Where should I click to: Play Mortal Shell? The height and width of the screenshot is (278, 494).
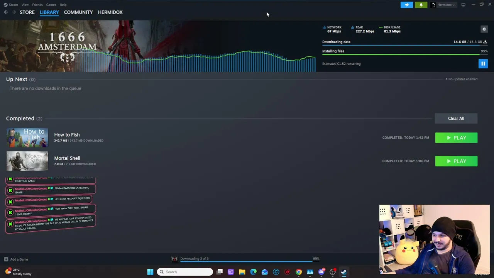pyautogui.click(x=456, y=161)
